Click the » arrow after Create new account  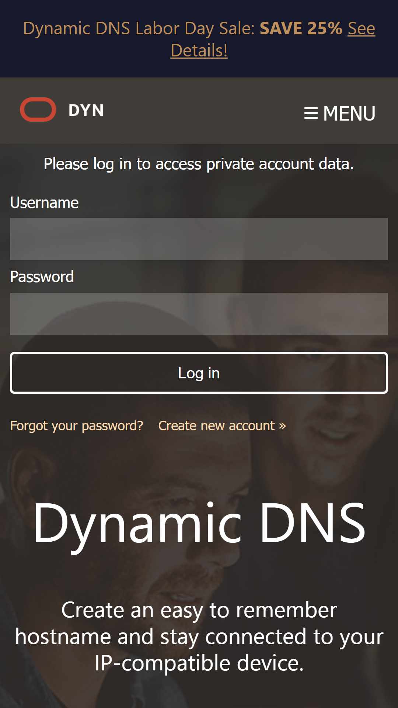[x=282, y=426]
